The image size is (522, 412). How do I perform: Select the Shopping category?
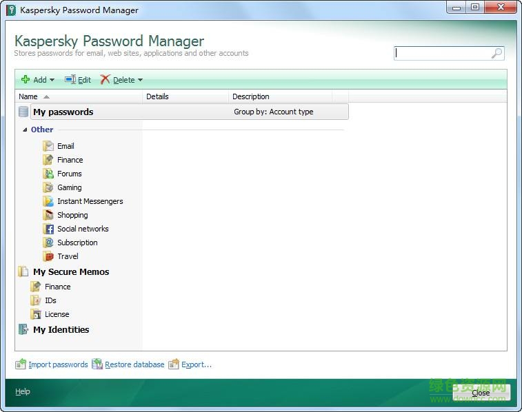click(72, 215)
